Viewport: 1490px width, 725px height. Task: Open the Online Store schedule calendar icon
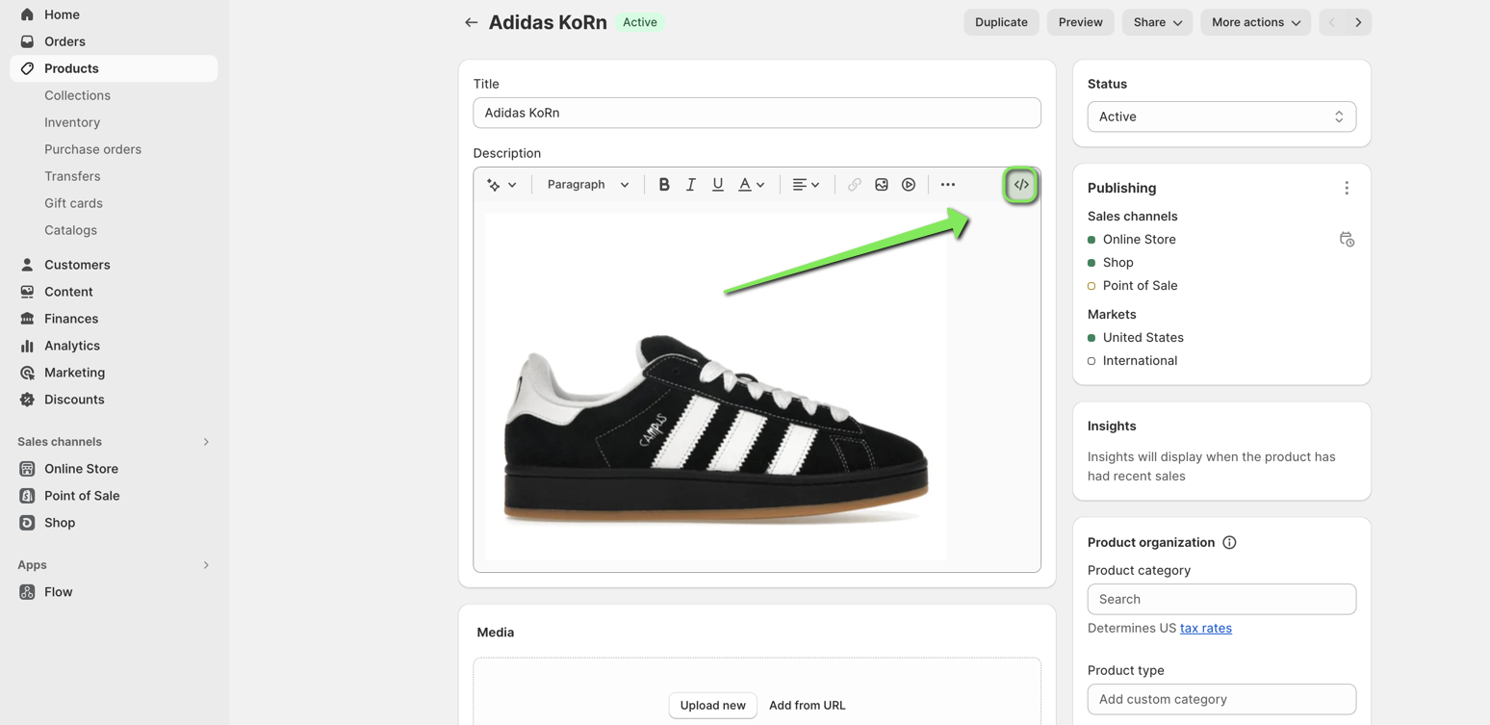(x=1347, y=240)
